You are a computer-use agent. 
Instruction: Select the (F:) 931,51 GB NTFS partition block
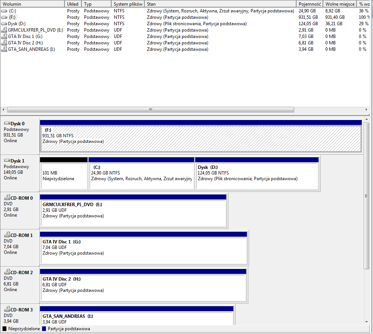point(201,136)
